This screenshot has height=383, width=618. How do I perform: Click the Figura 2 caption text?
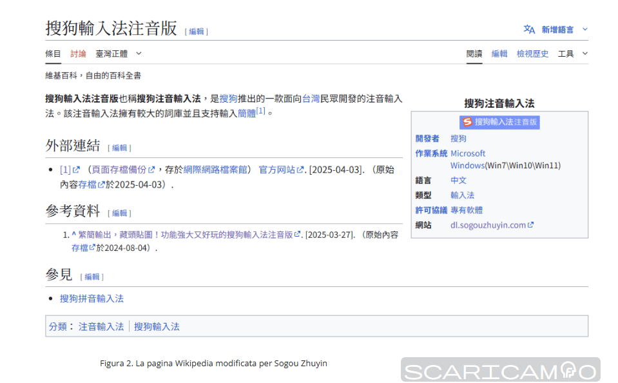tap(213, 363)
